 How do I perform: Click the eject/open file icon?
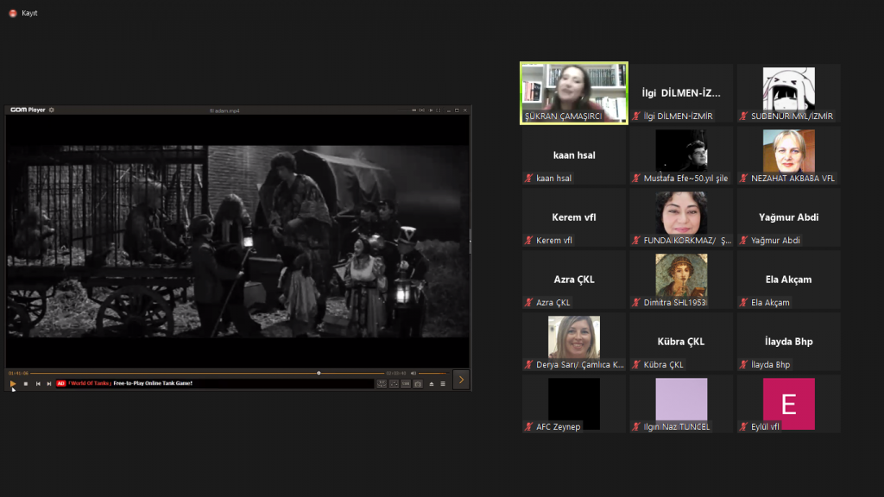tap(432, 383)
